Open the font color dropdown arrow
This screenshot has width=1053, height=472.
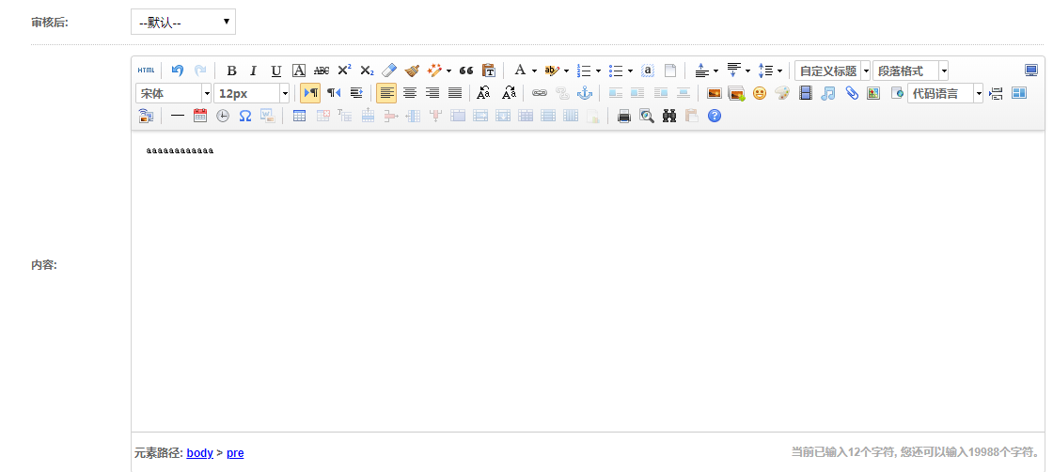pyautogui.click(x=534, y=71)
